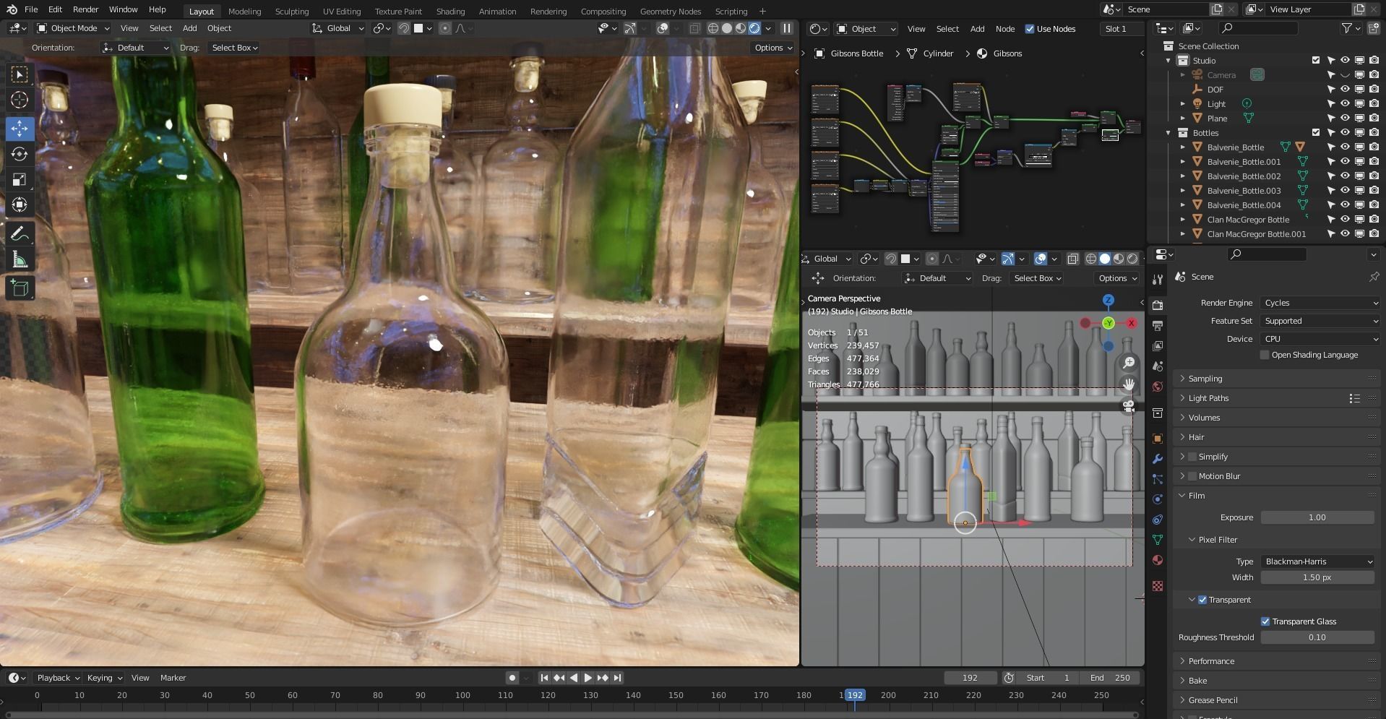Click the zoom gizmo in camera viewport
The width and height of the screenshot is (1386, 719).
(1128, 363)
